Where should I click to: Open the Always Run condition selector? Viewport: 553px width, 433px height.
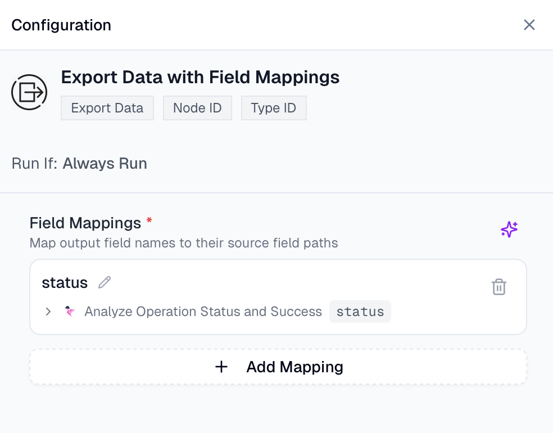point(105,163)
